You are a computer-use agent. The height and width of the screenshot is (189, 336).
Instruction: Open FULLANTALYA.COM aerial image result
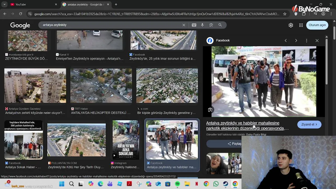[x=76, y=140]
